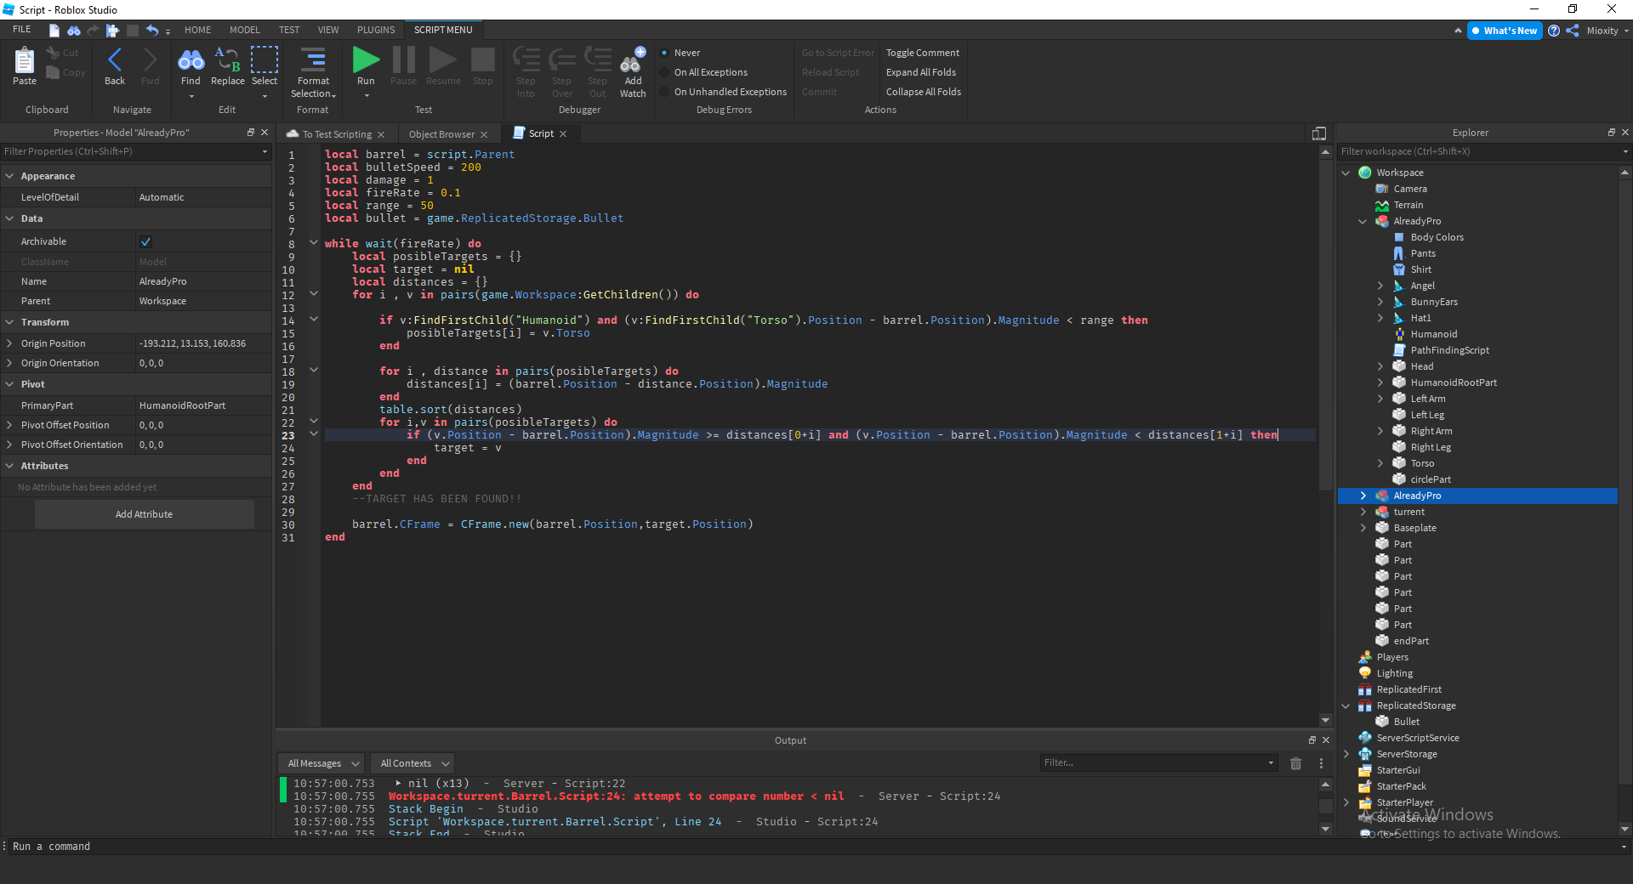
Task: Select On All Exceptions debug option
Action: click(710, 72)
